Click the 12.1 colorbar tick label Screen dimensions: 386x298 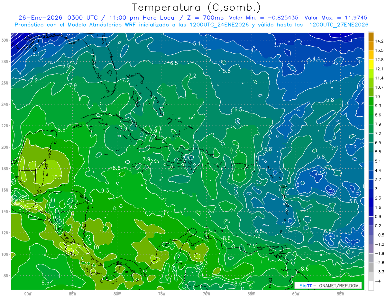tap(380, 69)
